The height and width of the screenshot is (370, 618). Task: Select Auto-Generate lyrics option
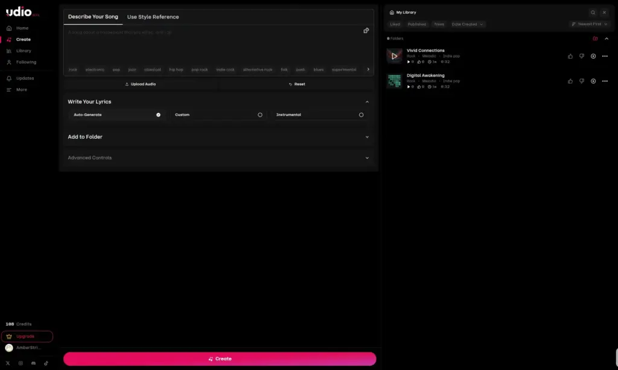pyautogui.click(x=116, y=115)
